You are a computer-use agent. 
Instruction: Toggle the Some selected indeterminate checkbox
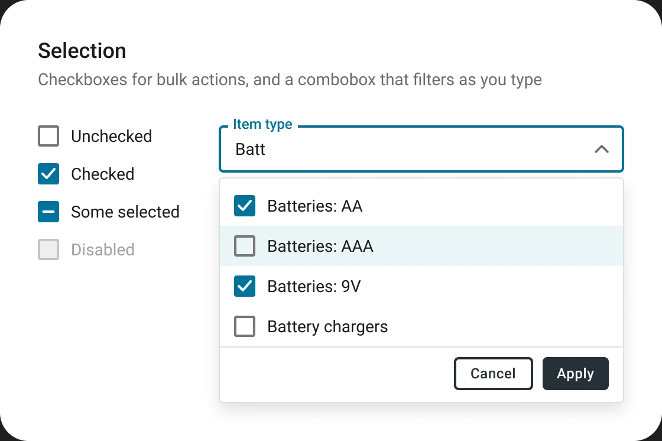pos(48,212)
